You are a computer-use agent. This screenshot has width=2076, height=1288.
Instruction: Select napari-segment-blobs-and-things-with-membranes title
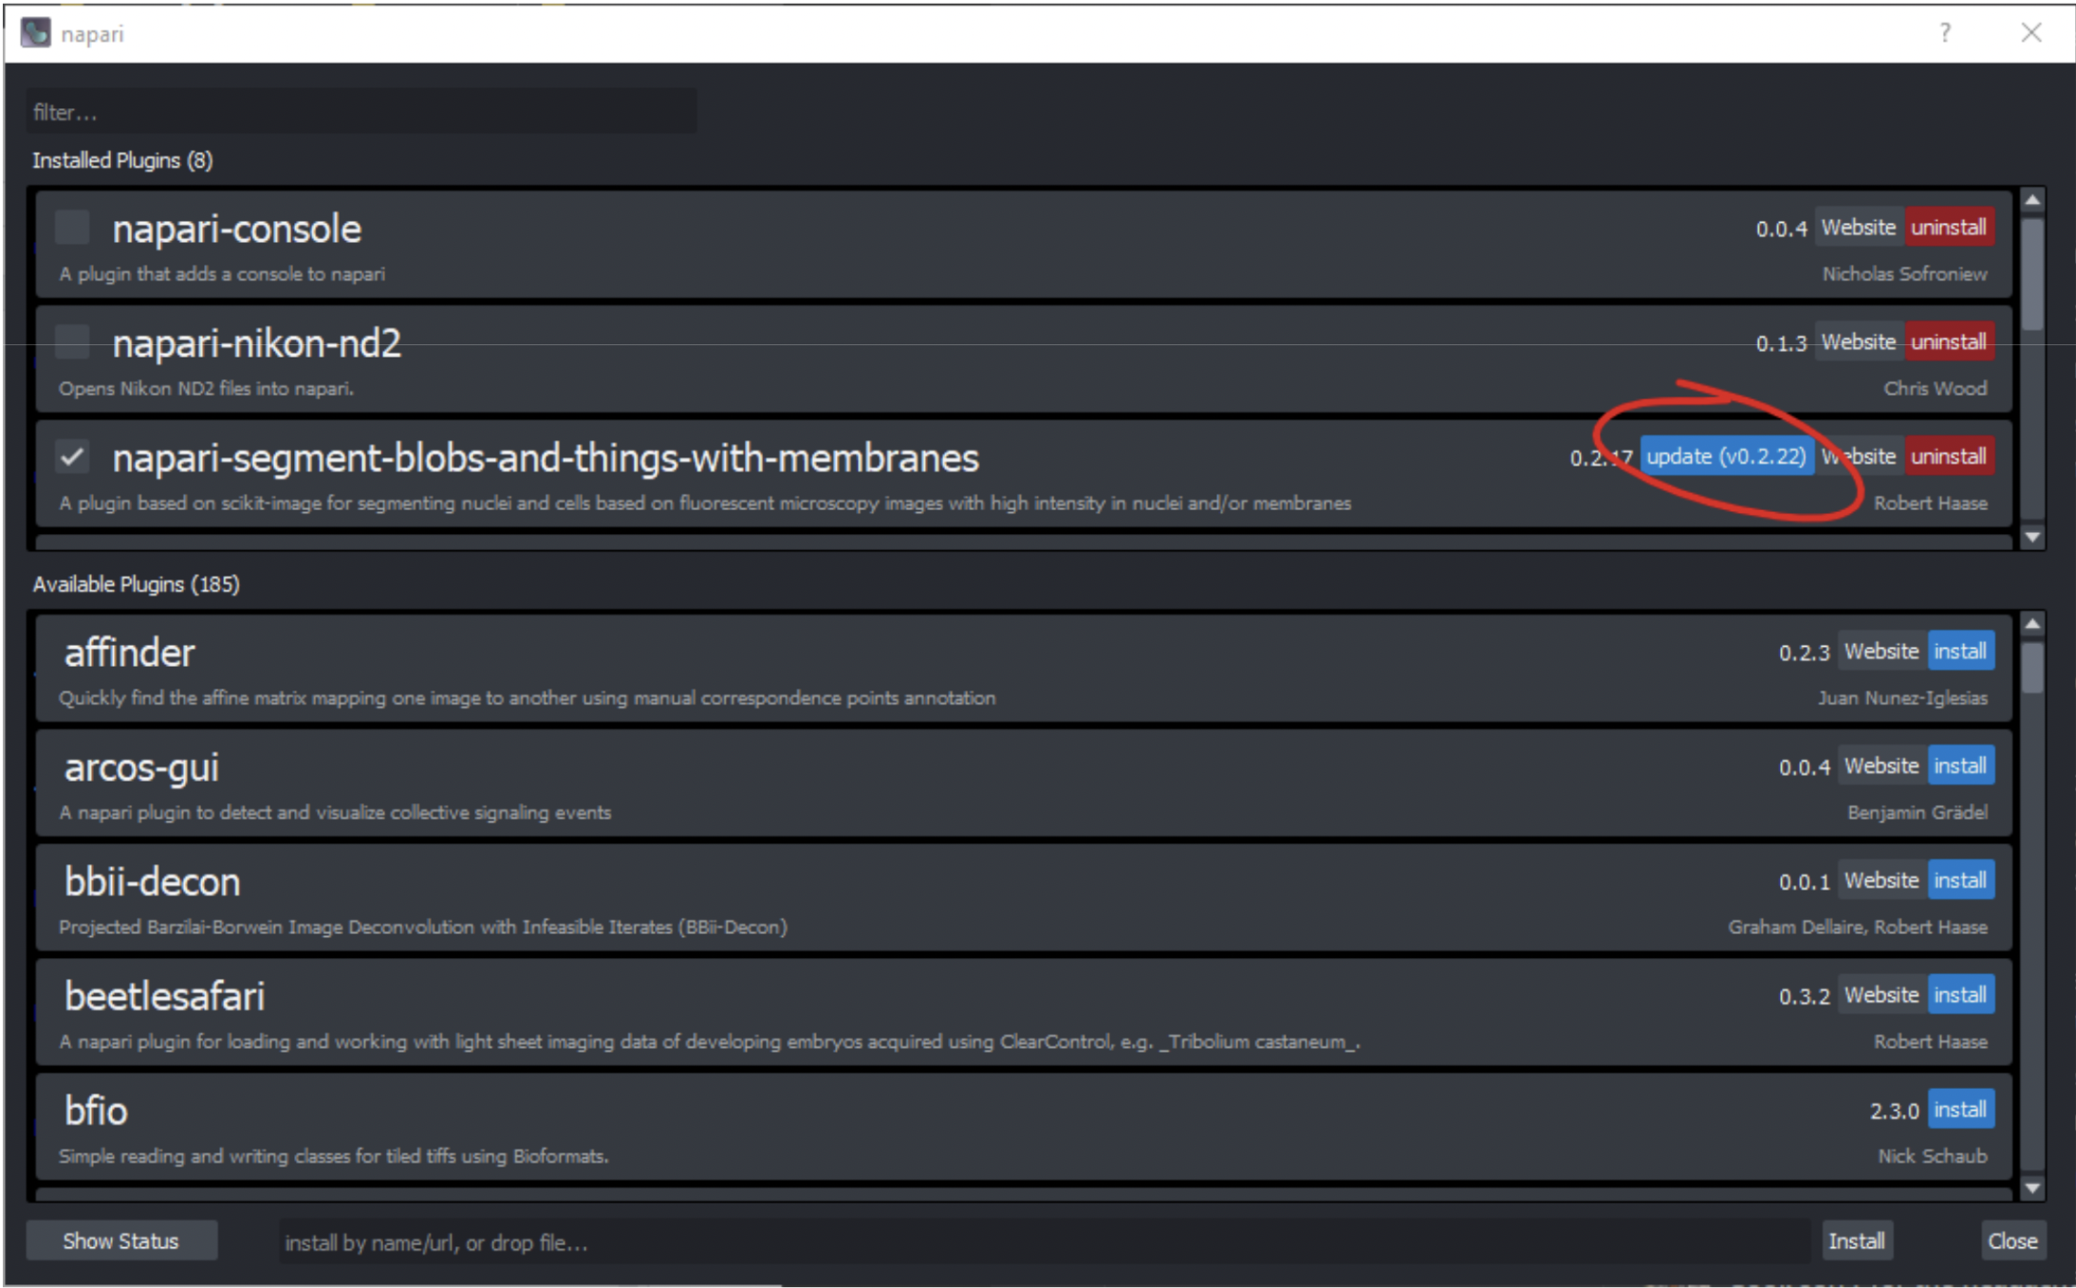click(546, 459)
